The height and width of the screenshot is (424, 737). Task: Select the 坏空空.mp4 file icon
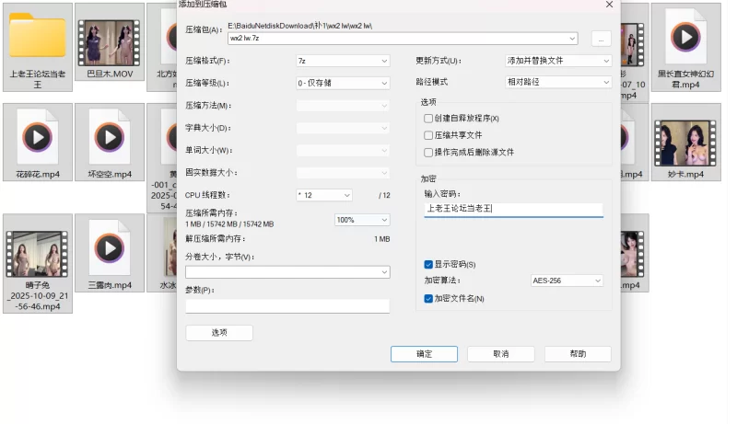(x=110, y=137)
